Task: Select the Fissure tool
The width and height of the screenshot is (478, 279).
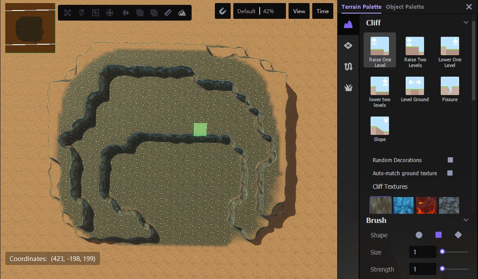Action: [x=449, y=89]
